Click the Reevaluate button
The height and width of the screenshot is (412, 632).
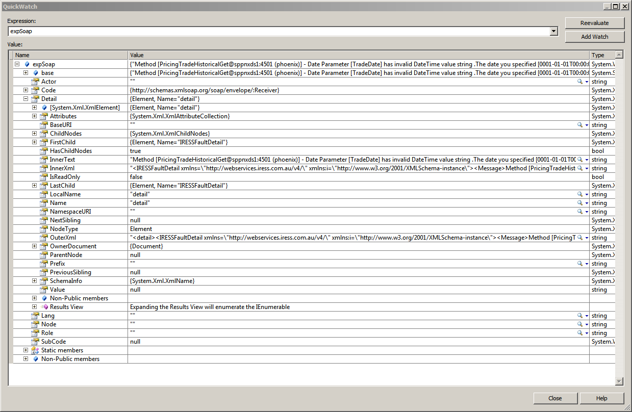[594, 23]
